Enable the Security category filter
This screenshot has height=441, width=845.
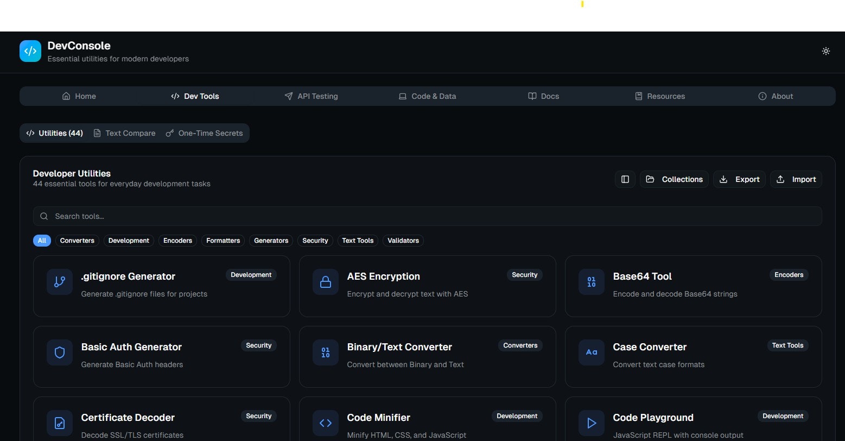(315, 241)
